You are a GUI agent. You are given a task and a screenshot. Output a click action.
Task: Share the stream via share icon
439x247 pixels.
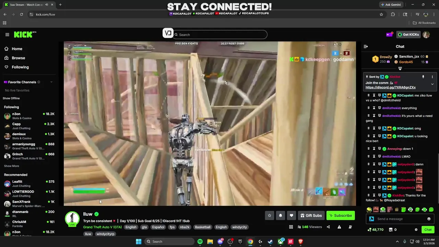click(328, 227)
